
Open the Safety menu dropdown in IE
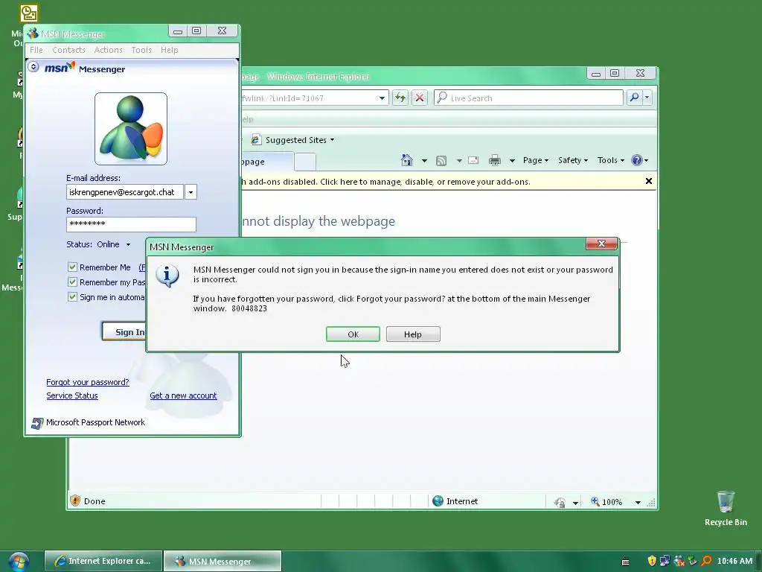pos(572,160)
